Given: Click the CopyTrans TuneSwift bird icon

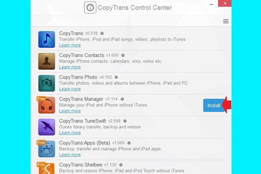Looking at the screenshot, I should click(47, 127).
